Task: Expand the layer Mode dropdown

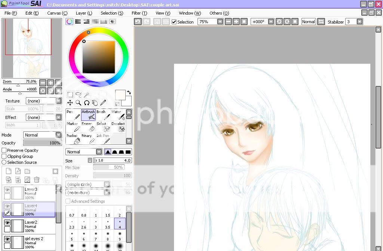Action: 58,135
